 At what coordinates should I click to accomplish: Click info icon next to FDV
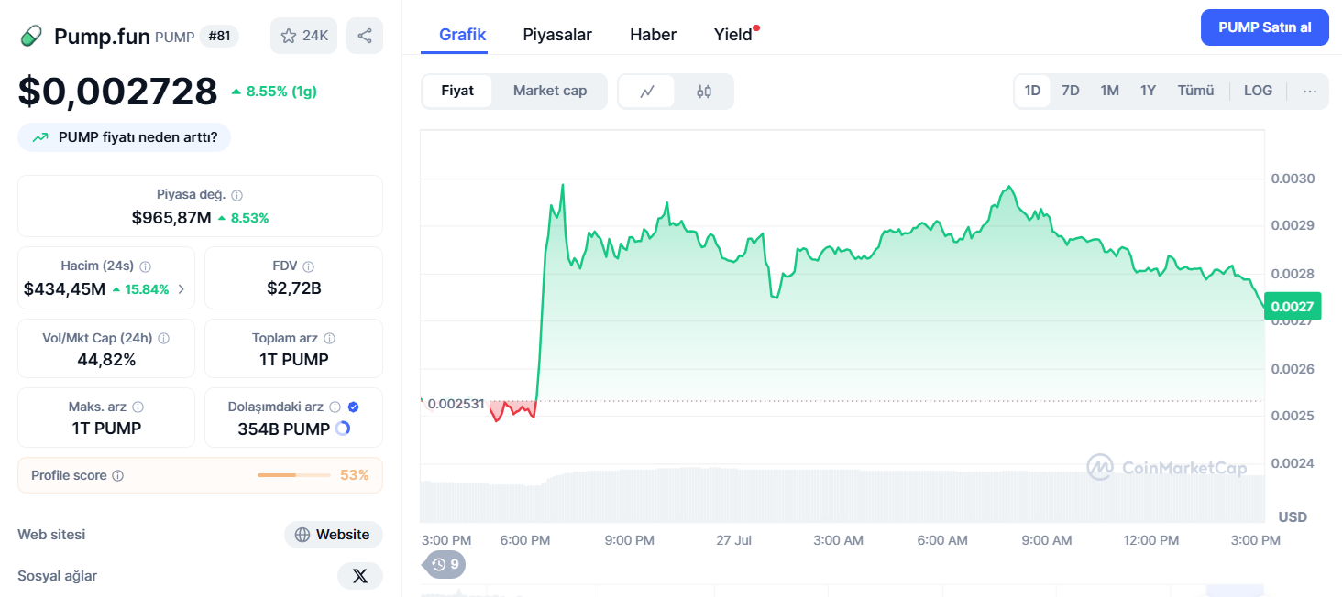308,266
